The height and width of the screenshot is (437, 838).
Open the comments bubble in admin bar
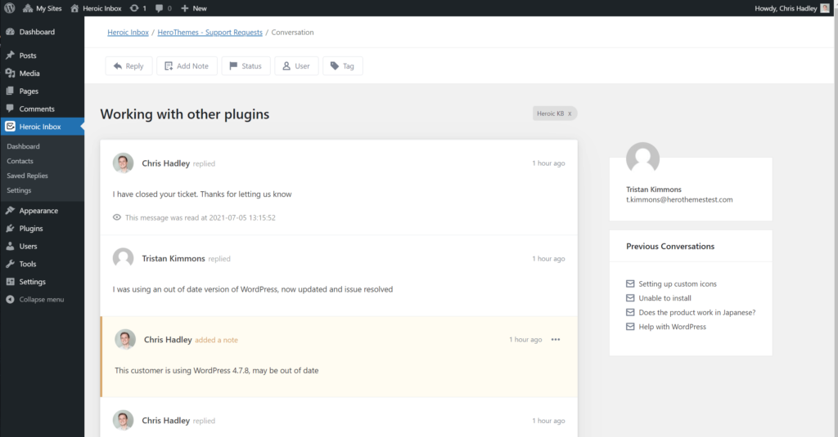click(x=163, y=8)
